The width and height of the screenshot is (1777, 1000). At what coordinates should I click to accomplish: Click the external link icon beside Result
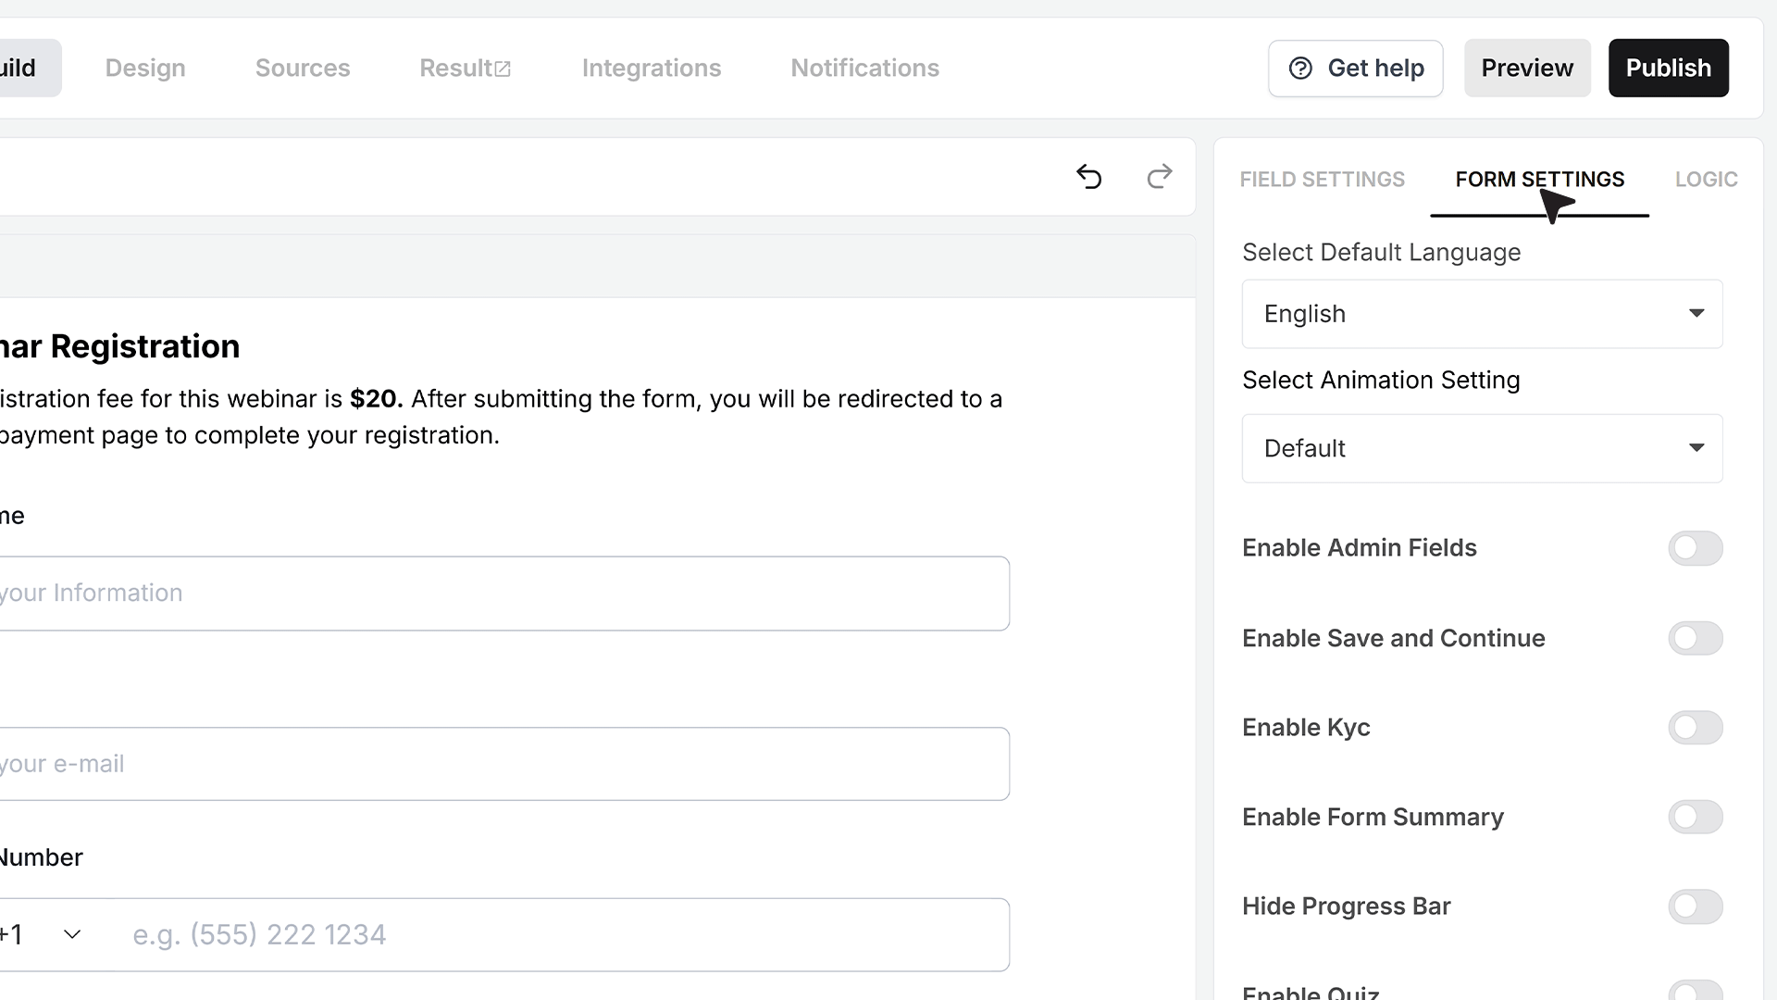[503, 69]
